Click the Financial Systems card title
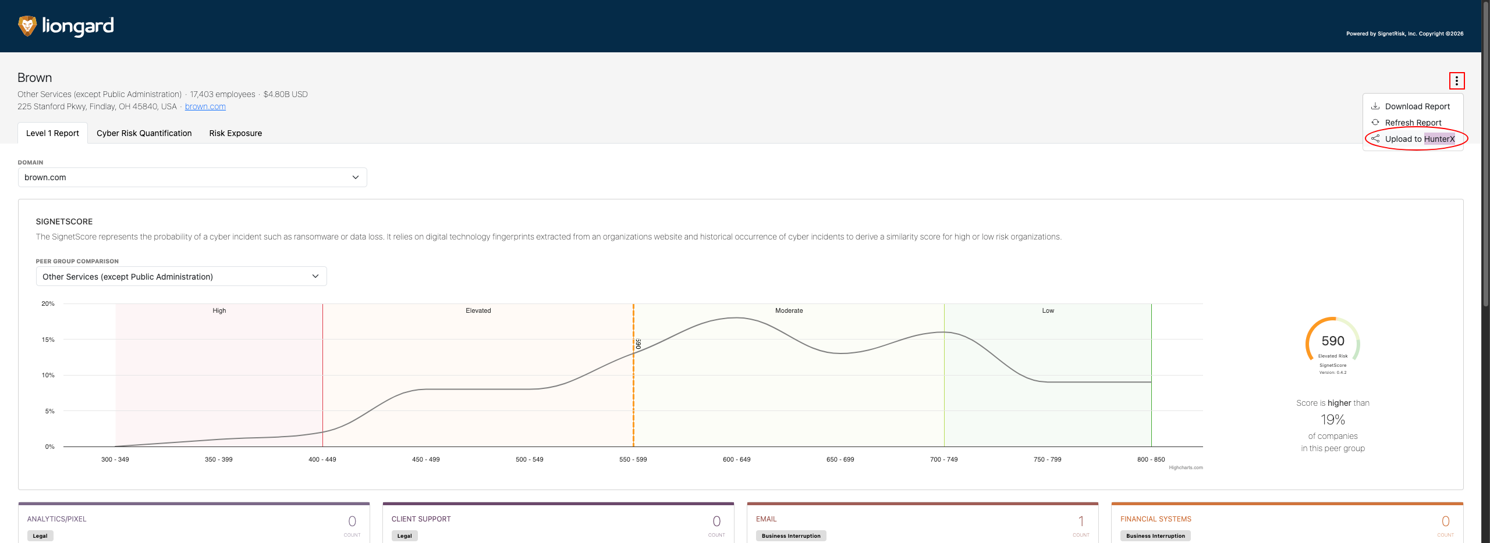This screenshot has width=1490, height=543. [1156, 519]
